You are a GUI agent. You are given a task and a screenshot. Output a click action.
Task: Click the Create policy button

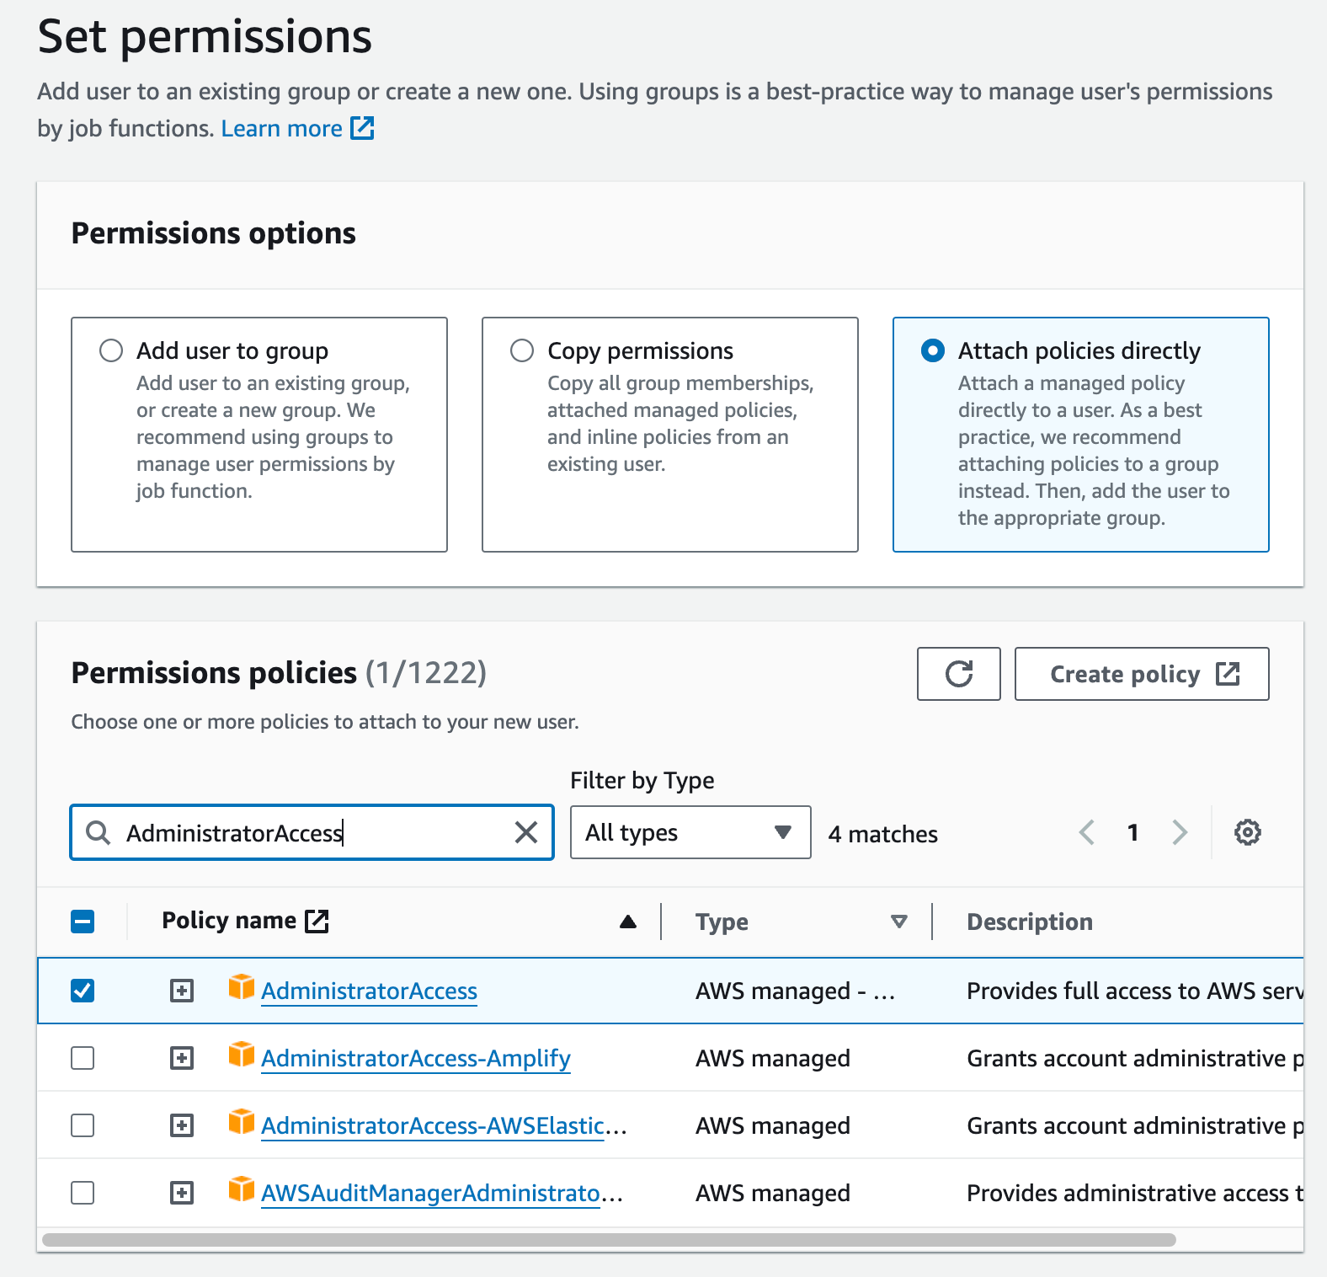coord(1141,674)
